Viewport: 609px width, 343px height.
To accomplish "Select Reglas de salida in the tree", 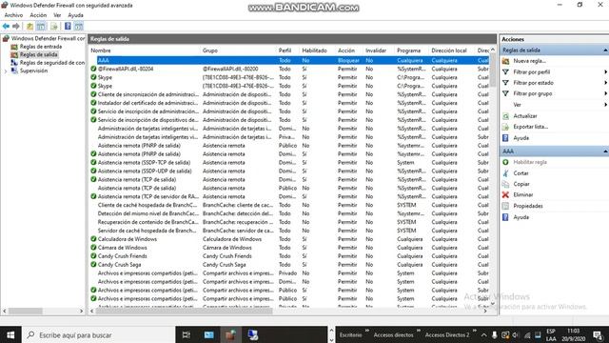I will click(x=38, y=54).
